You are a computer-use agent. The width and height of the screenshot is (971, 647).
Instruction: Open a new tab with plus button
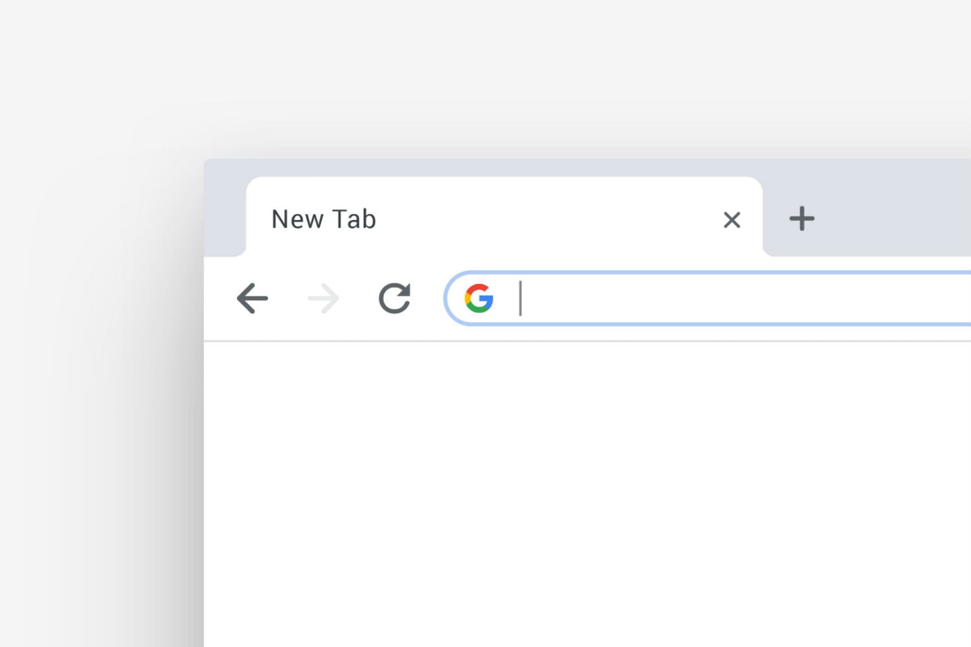pos(801,219)
